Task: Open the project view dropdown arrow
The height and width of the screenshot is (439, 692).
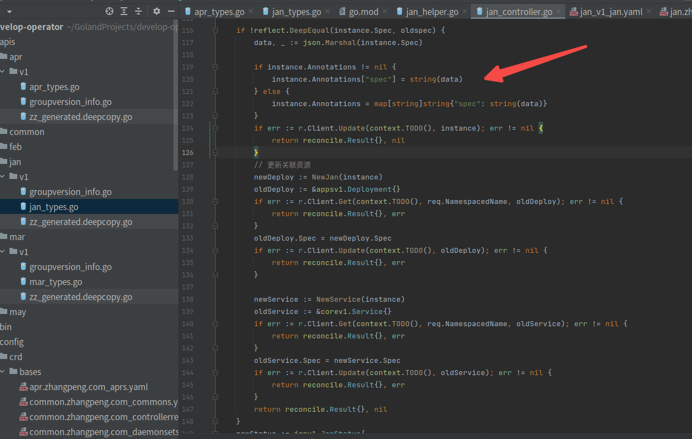Action: tap(9, 11)
